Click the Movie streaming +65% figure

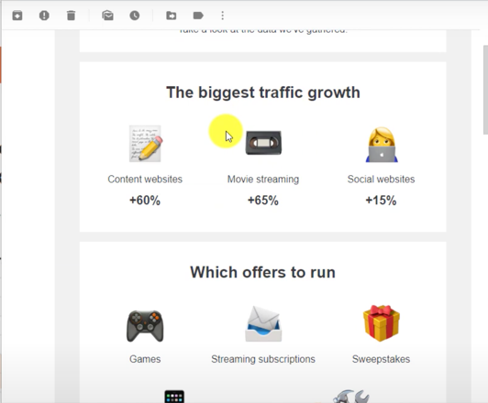click(x=263, y=201)
